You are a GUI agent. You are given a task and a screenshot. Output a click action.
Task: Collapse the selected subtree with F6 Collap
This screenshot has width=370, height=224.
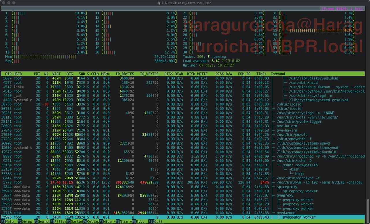pyautogui.click(x=91, y=222)
